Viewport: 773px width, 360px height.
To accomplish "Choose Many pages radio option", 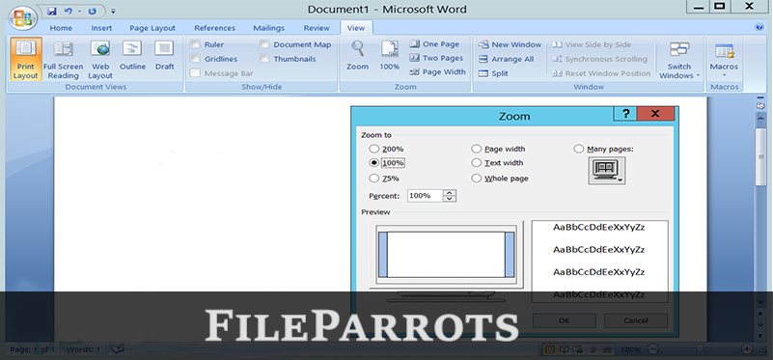I will point(579,149).
